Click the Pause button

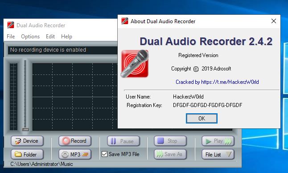tap(123, 141)
